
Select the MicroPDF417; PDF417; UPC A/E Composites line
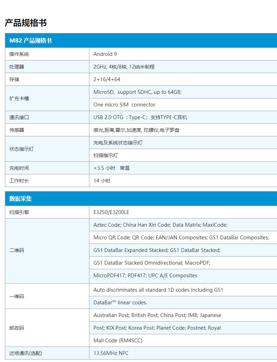pos(145,276)
